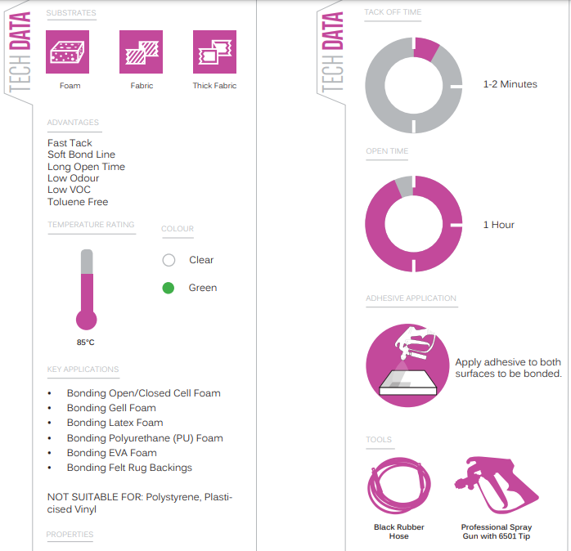Screen dimensions: 571x551
Task: Click the thermometer temperature graphic
Action: (87, 289)
